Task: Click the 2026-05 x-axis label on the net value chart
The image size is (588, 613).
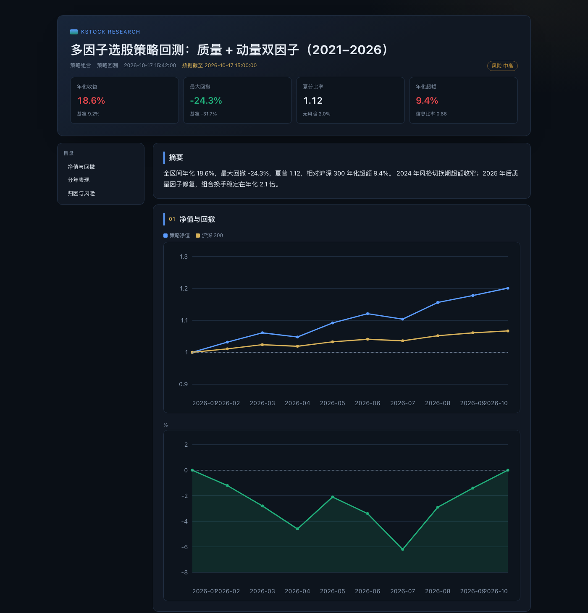Action: (333, 403)
